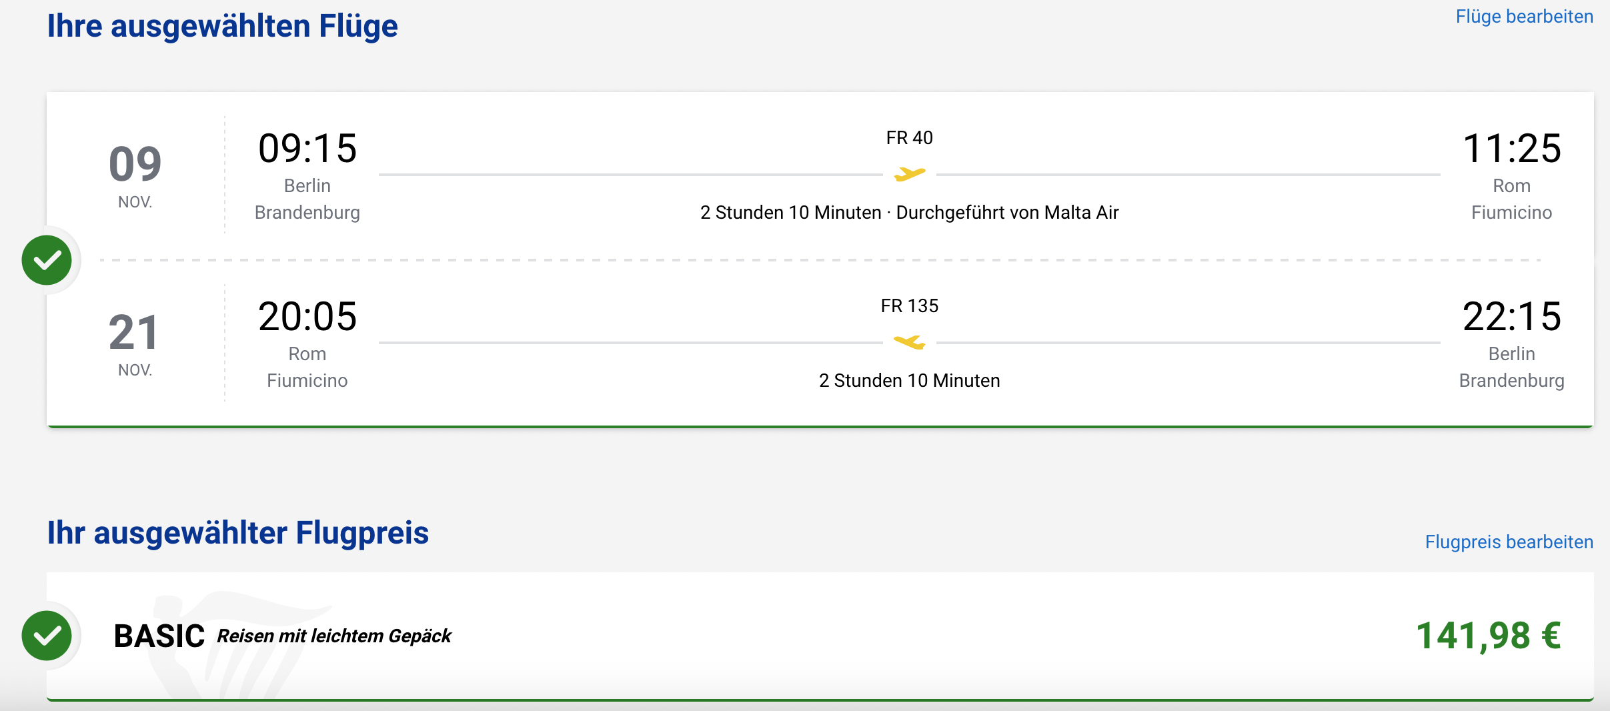This screenshot has height=711, width=1610.
Task: Click the "Ihr ausgewählter Flugpreis" heading
Action: point(238,533)
